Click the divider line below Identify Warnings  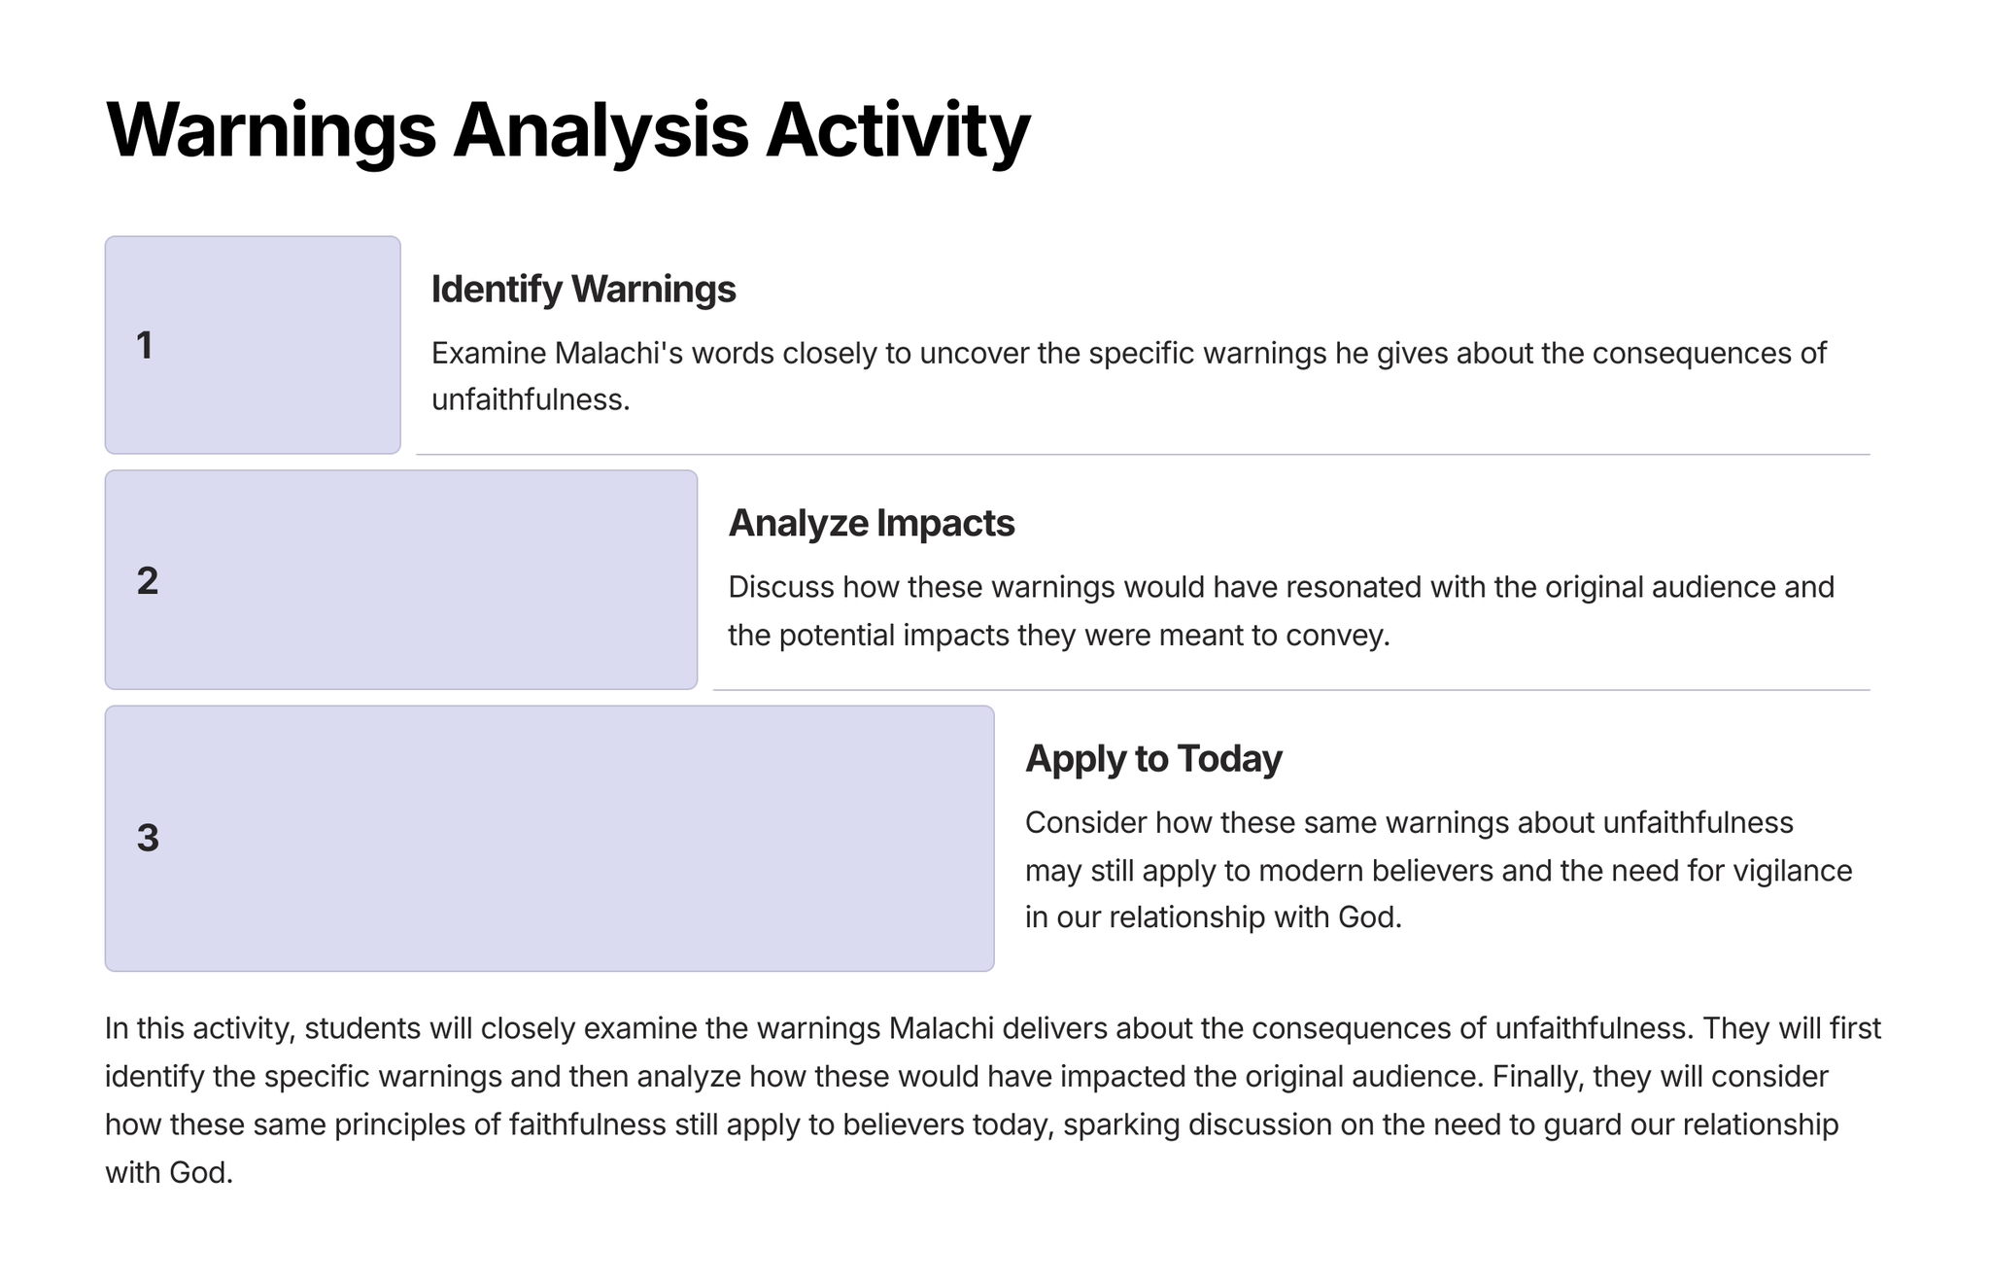click(x=1143, y=454)
